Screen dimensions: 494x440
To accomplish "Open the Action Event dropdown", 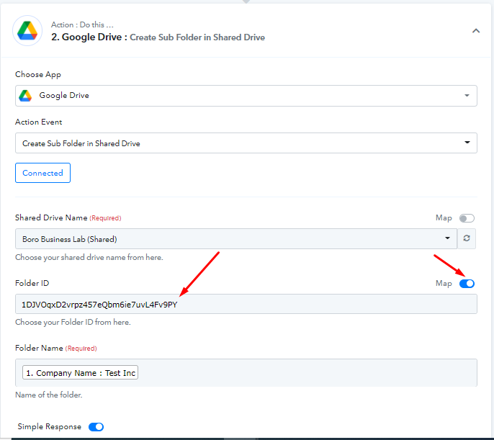I will [246, 143].
